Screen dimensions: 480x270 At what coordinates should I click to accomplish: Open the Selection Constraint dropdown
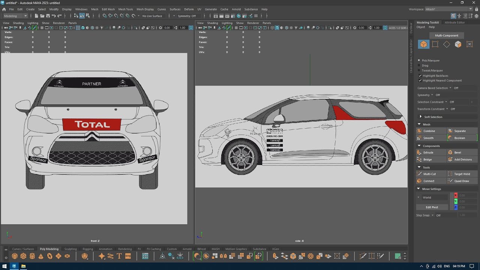click(447, 102)
